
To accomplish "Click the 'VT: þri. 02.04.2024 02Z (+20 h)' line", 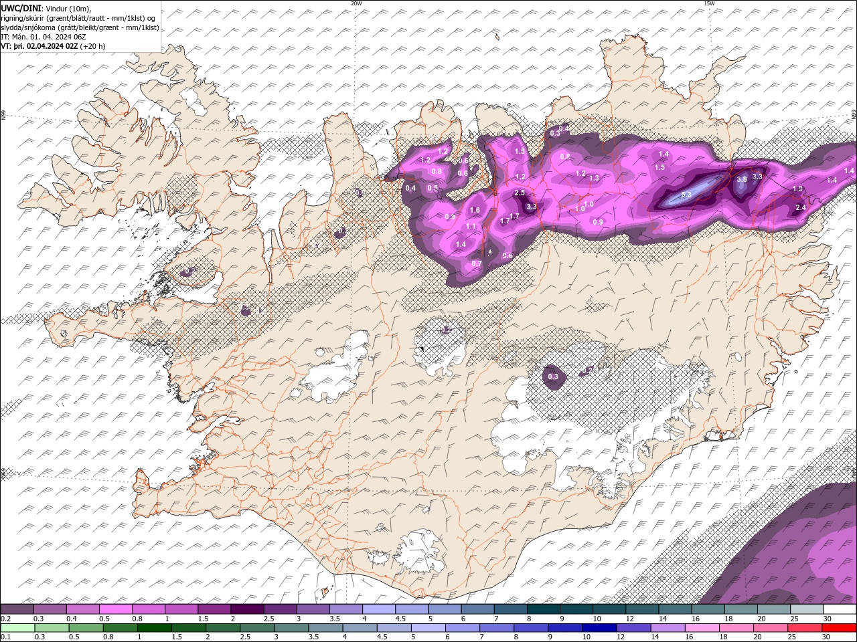I will pos(53,46).
